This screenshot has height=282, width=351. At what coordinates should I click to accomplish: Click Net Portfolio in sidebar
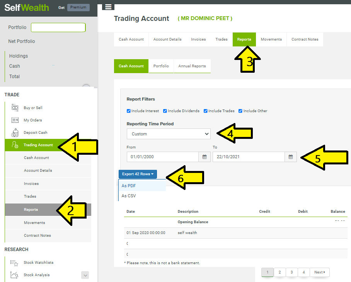point(22,41)
